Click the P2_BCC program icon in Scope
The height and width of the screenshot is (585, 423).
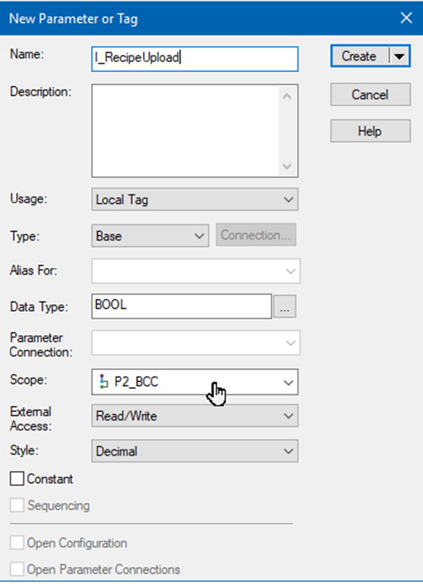(x=103, y=382)
